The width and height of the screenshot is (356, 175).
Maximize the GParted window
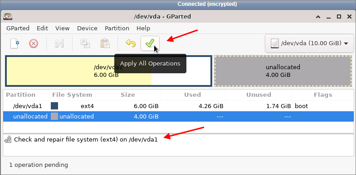[339, 17]
